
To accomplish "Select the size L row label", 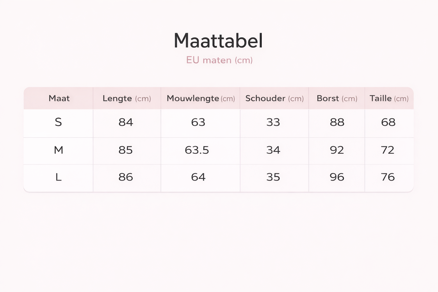I will tap(58, 177).
